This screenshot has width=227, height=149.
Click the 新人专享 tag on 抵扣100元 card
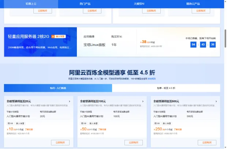pos(93,123)
